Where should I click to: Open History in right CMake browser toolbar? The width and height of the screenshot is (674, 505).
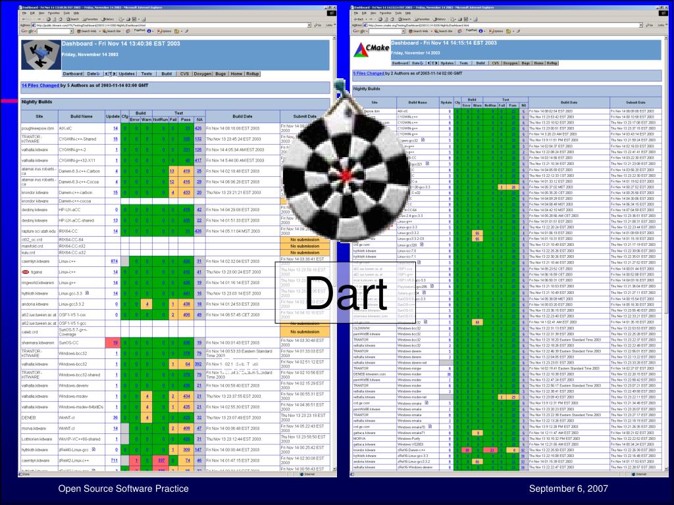coord(439,19)
